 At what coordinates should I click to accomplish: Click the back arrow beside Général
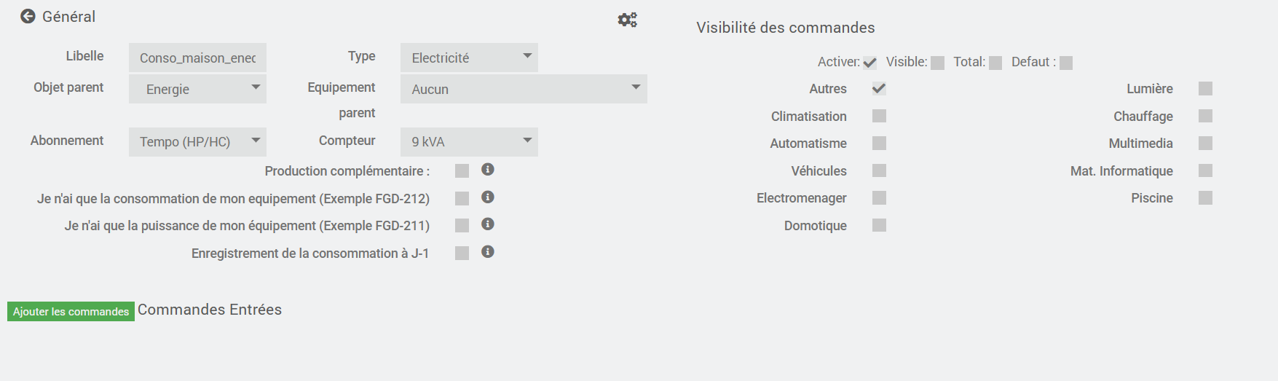pos(28,16)
